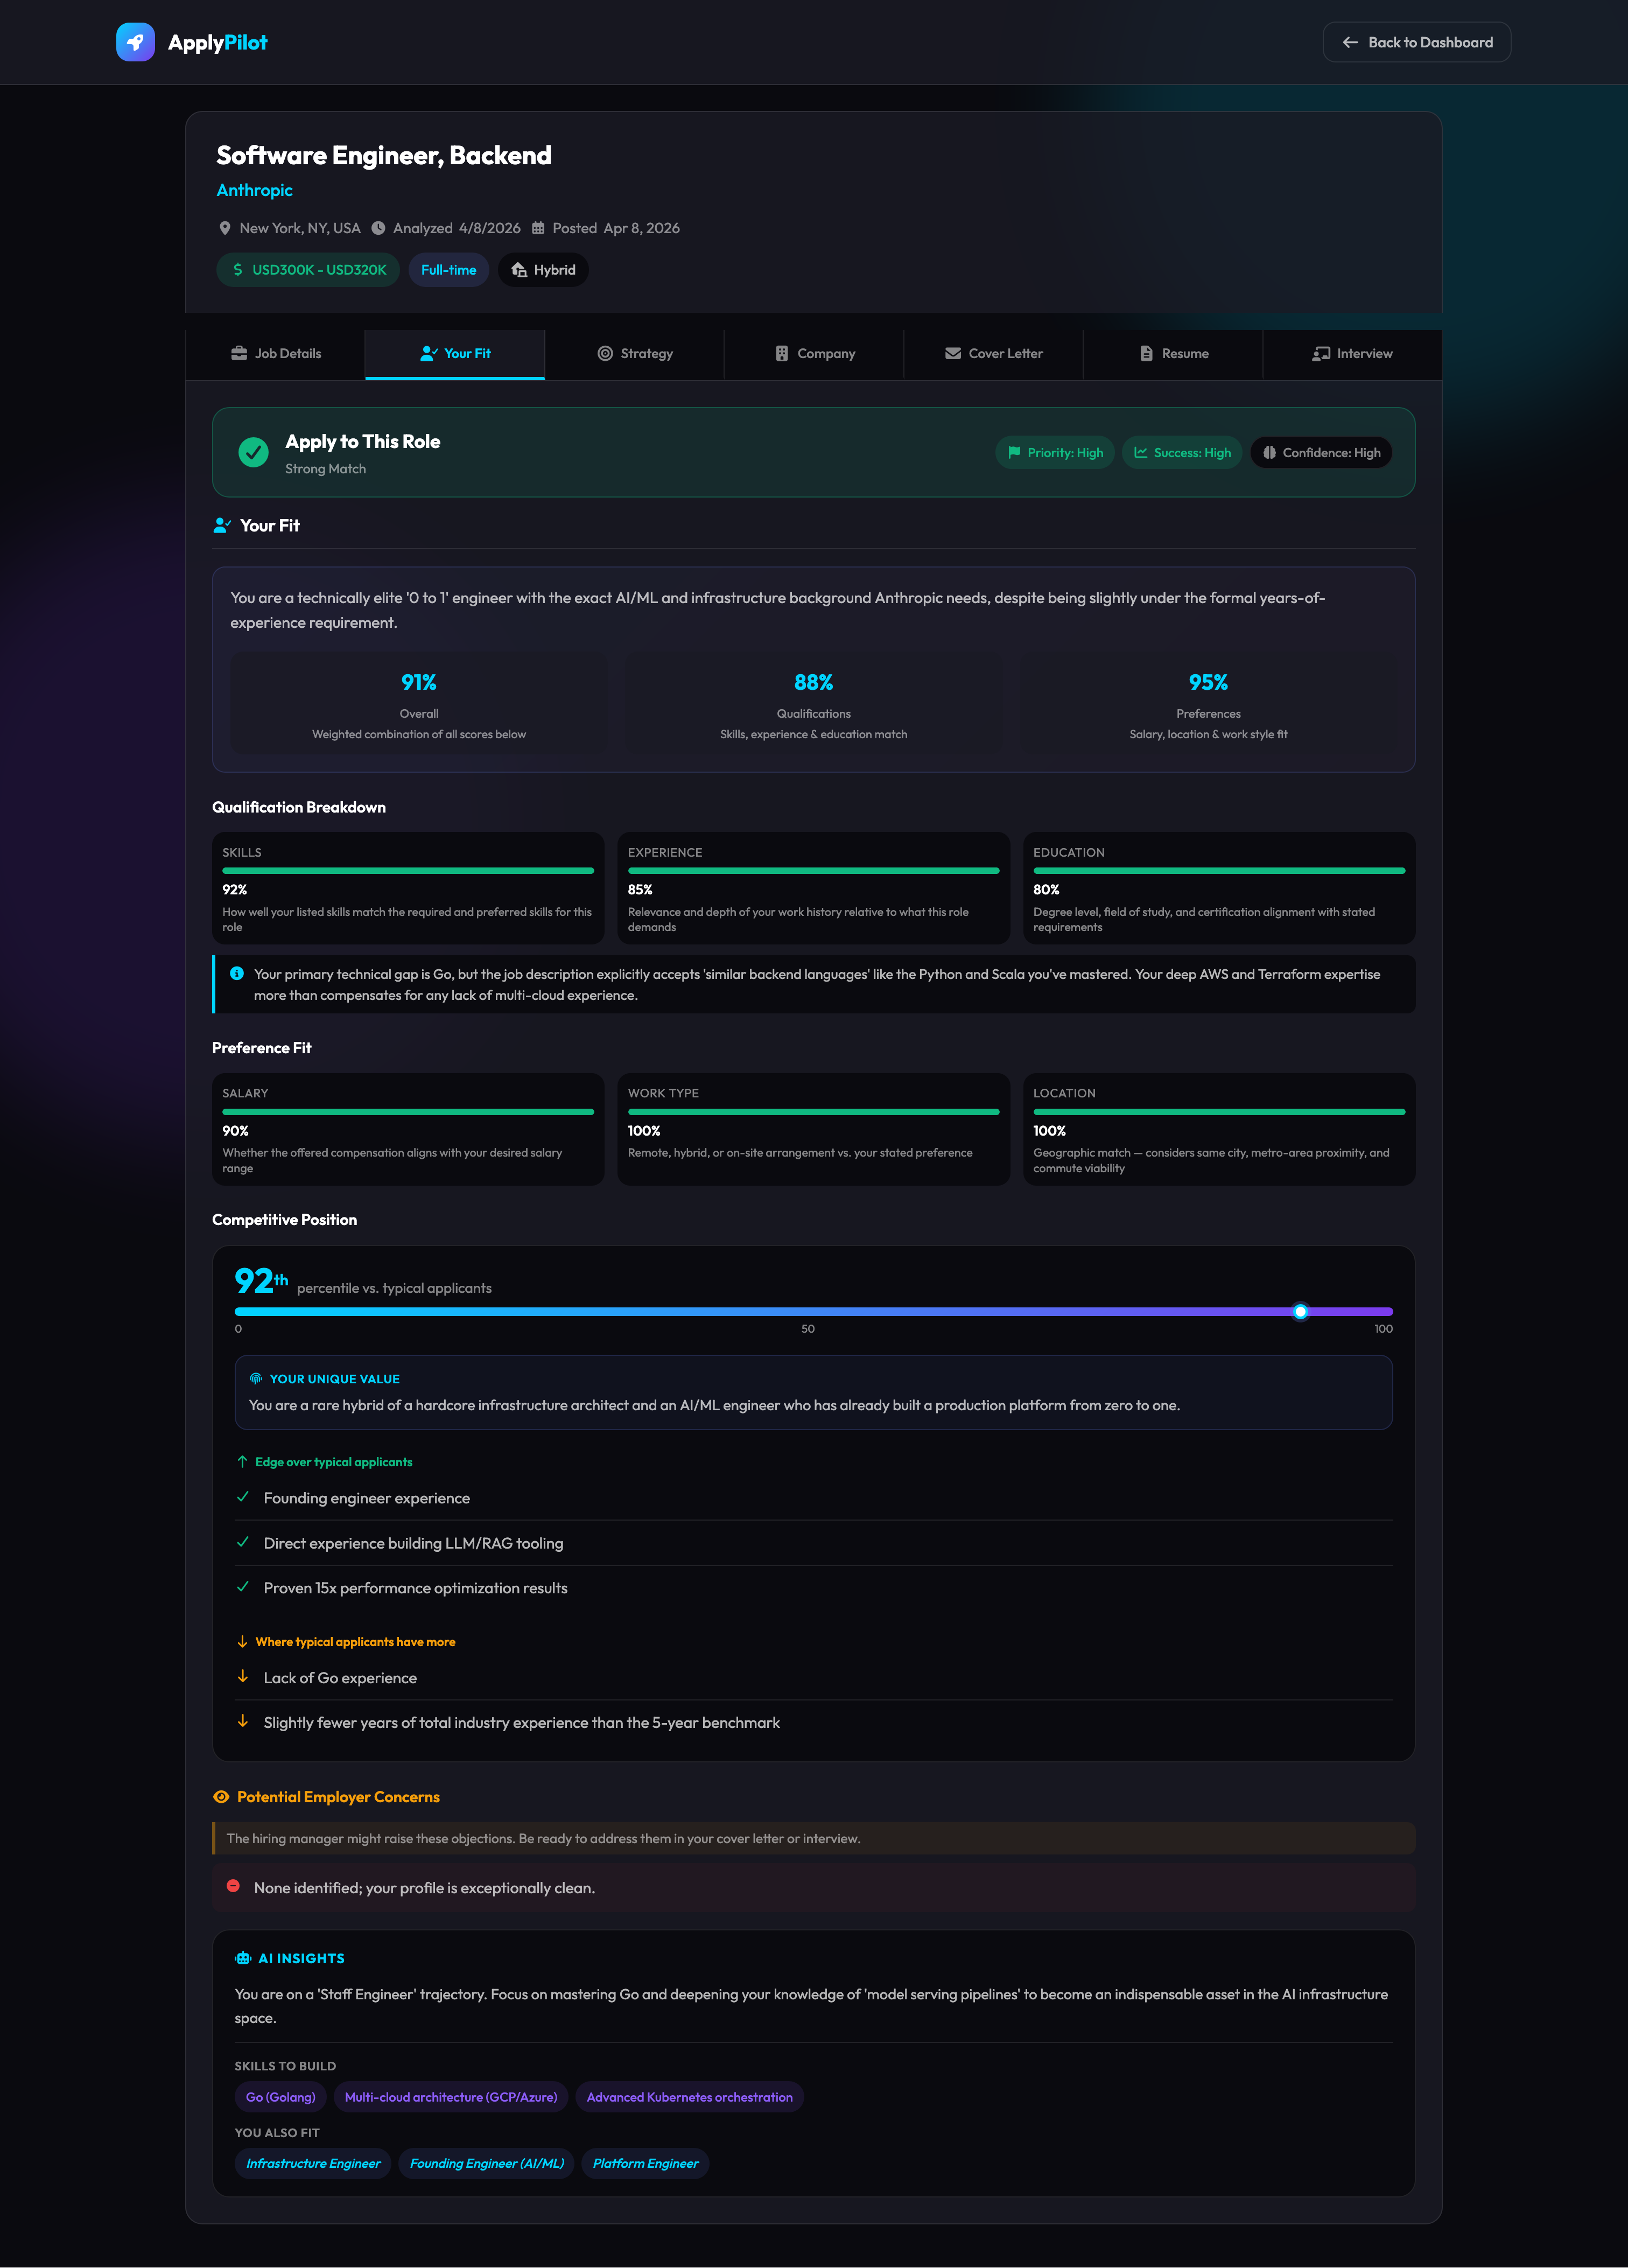This screenshot has height=2268, width=1628.
Task: Click the Experience 85% progress bar
Action: [814, 871]
